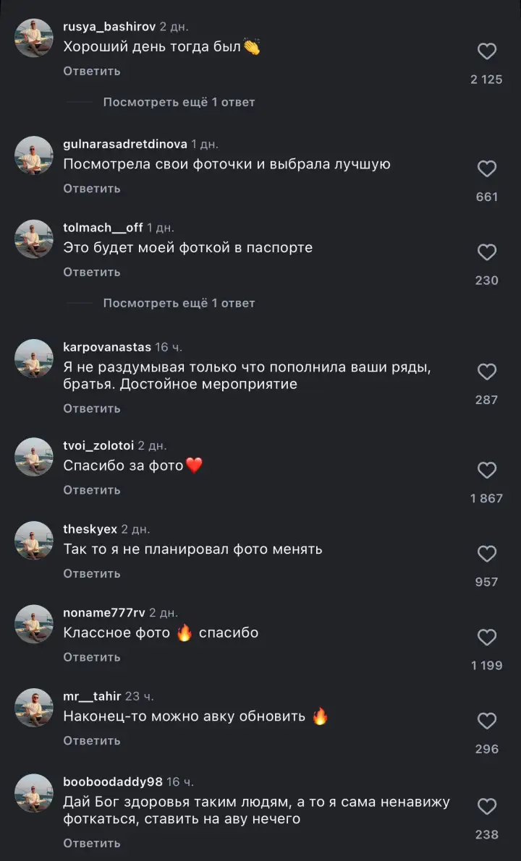
Task: Reply to booboodaddy98's comment
Action: point(92,843)
